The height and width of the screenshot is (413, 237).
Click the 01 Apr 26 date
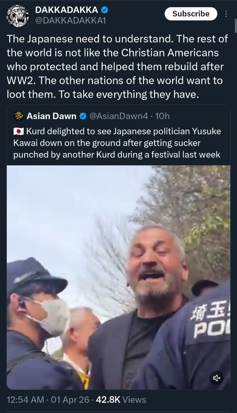[x=70, y=400]
